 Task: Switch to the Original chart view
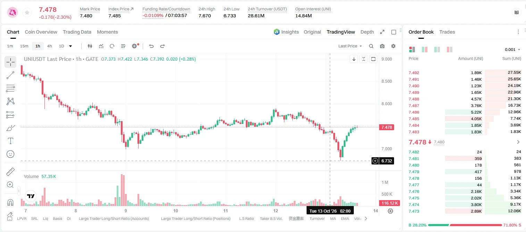point(312,32)
